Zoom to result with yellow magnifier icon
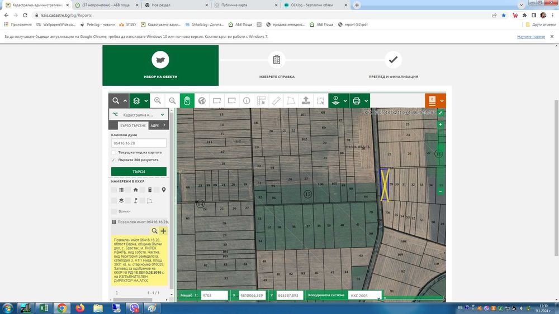 155,231
